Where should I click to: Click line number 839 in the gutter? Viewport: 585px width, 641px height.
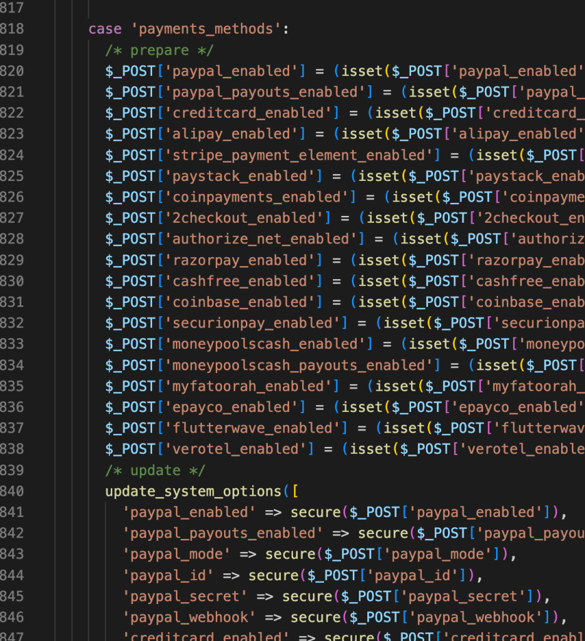coord(12,470)
